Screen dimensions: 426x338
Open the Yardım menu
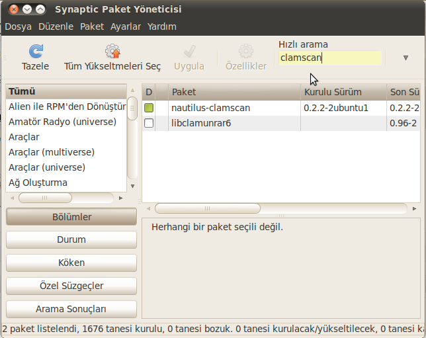[162, 26]
